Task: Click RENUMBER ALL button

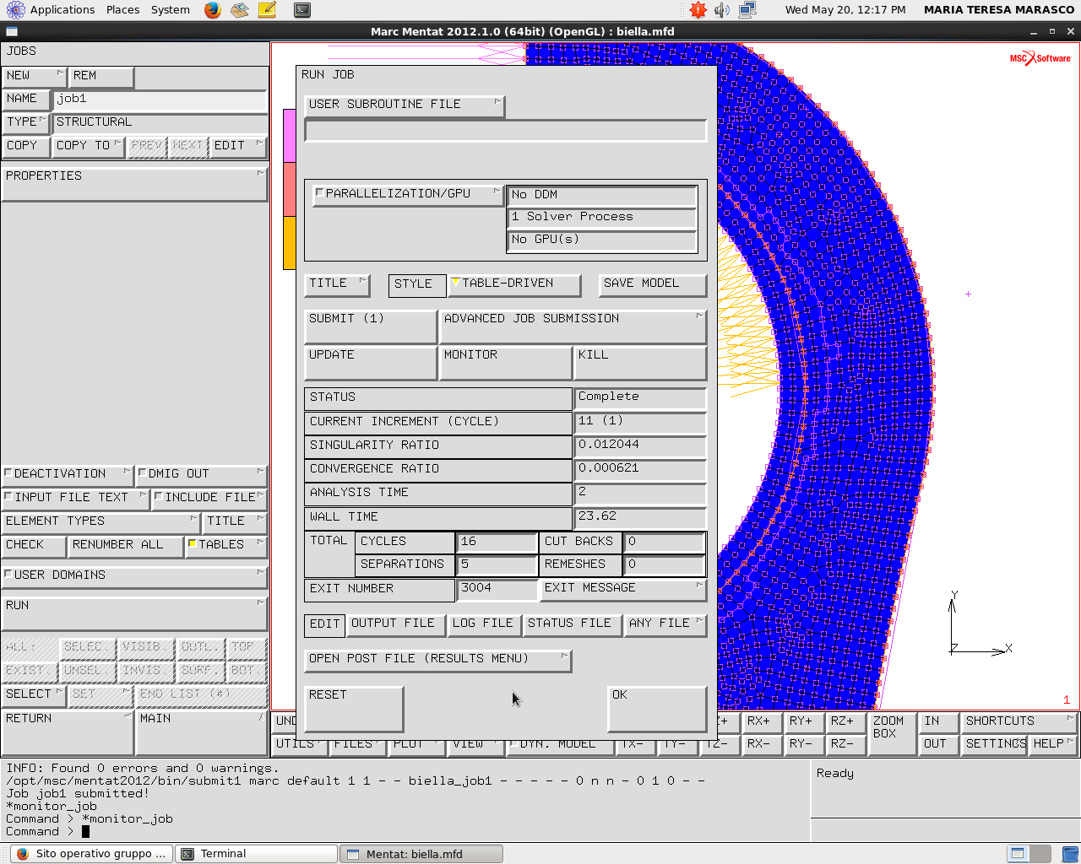Action: 126,546
